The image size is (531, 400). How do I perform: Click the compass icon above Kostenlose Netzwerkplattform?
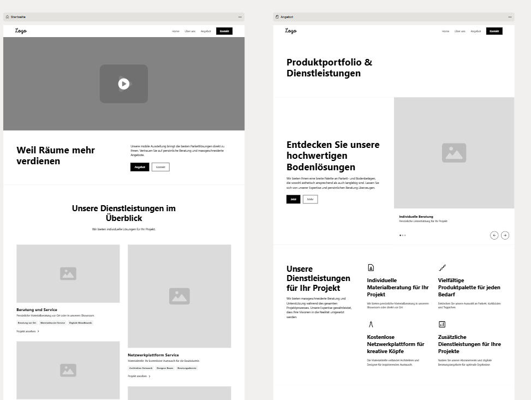coord(371,325)
